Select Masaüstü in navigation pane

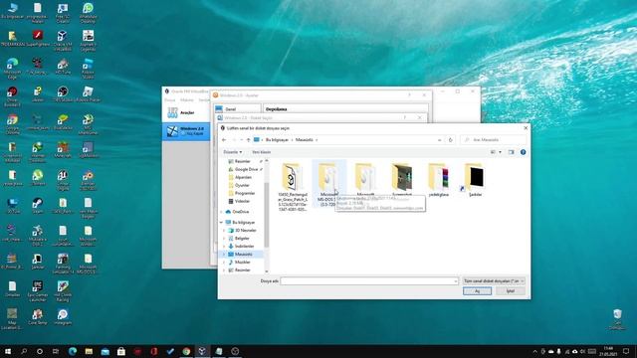pos(243,255)
